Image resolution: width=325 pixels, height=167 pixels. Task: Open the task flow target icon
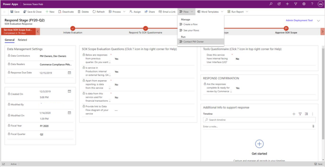click(x=279, y=4)
